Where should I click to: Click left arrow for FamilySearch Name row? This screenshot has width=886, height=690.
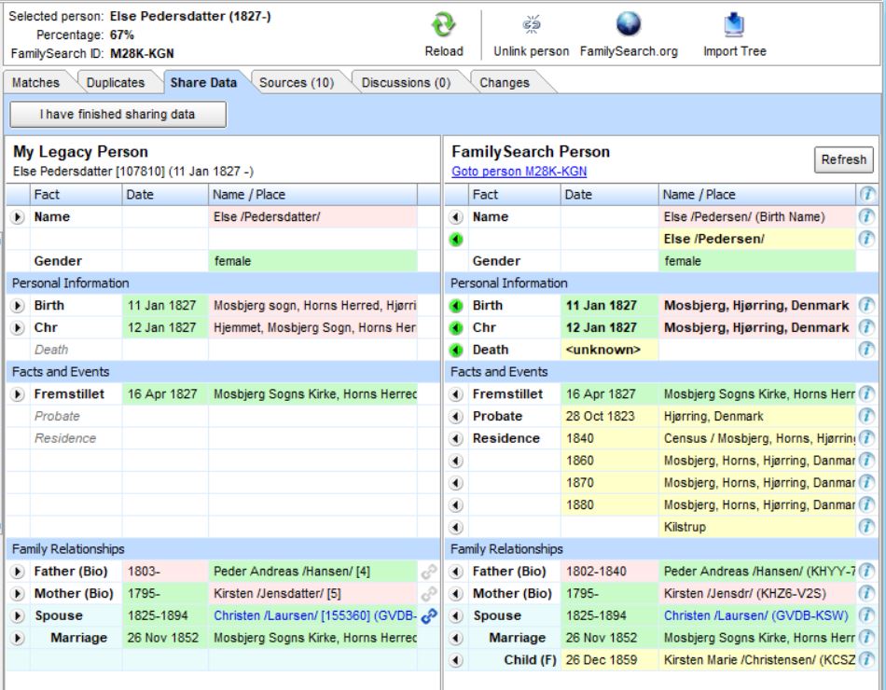(456, 217)
